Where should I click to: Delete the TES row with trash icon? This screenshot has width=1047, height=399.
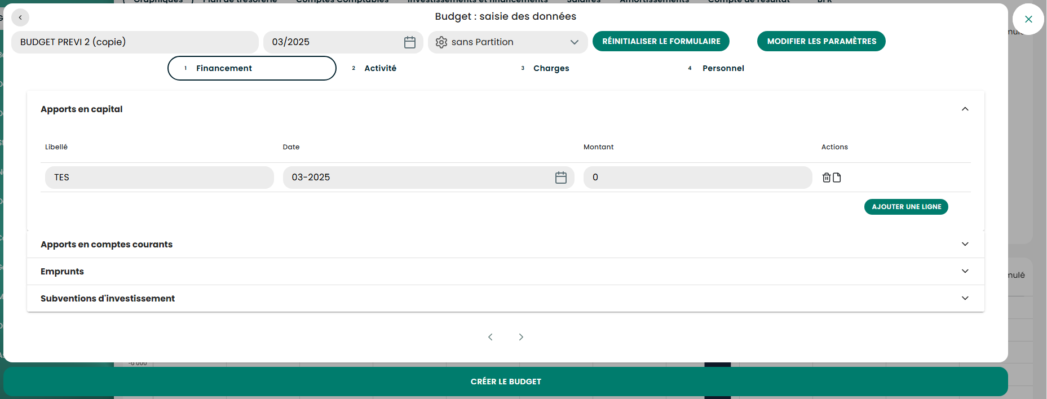pyautogui.click(x=827, y=178)
